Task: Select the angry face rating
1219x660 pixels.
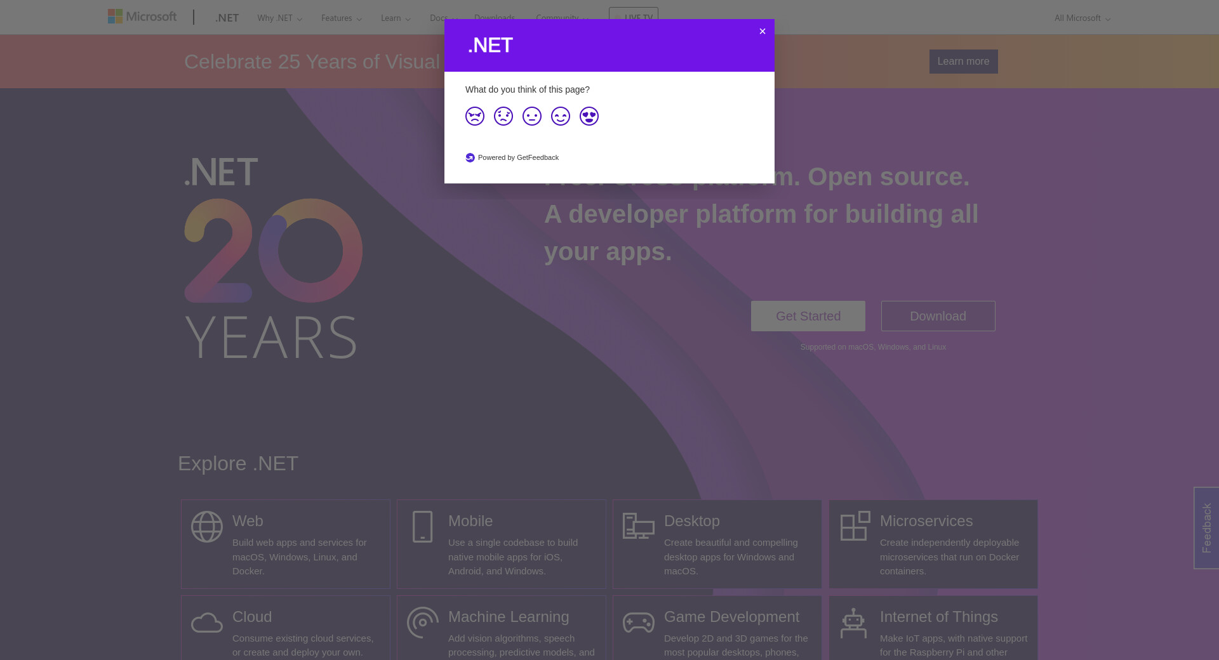Action: point(475,116)
